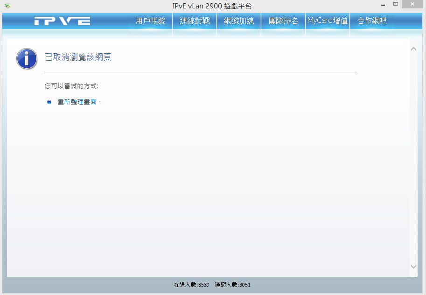The width and height of the screenshot is (426, 295).
Task: Open the 用戶帳號 tab
Action: [150, 21]
